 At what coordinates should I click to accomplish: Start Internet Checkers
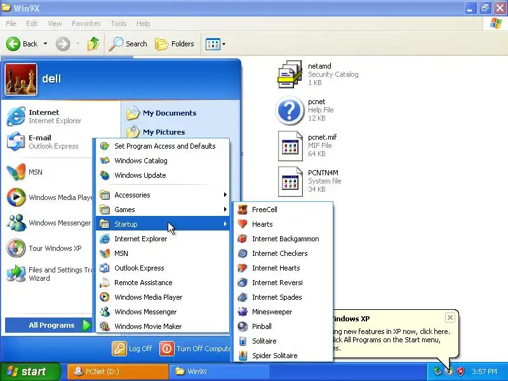(283, 253)
